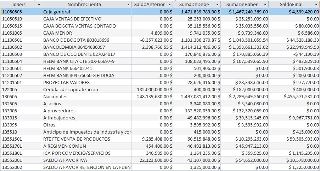The width and height of the screenshot is (320, 171).
Task: Select 'BANCO DE OCCIDENTE 027024017' cell
Action: tap(87, 54)
